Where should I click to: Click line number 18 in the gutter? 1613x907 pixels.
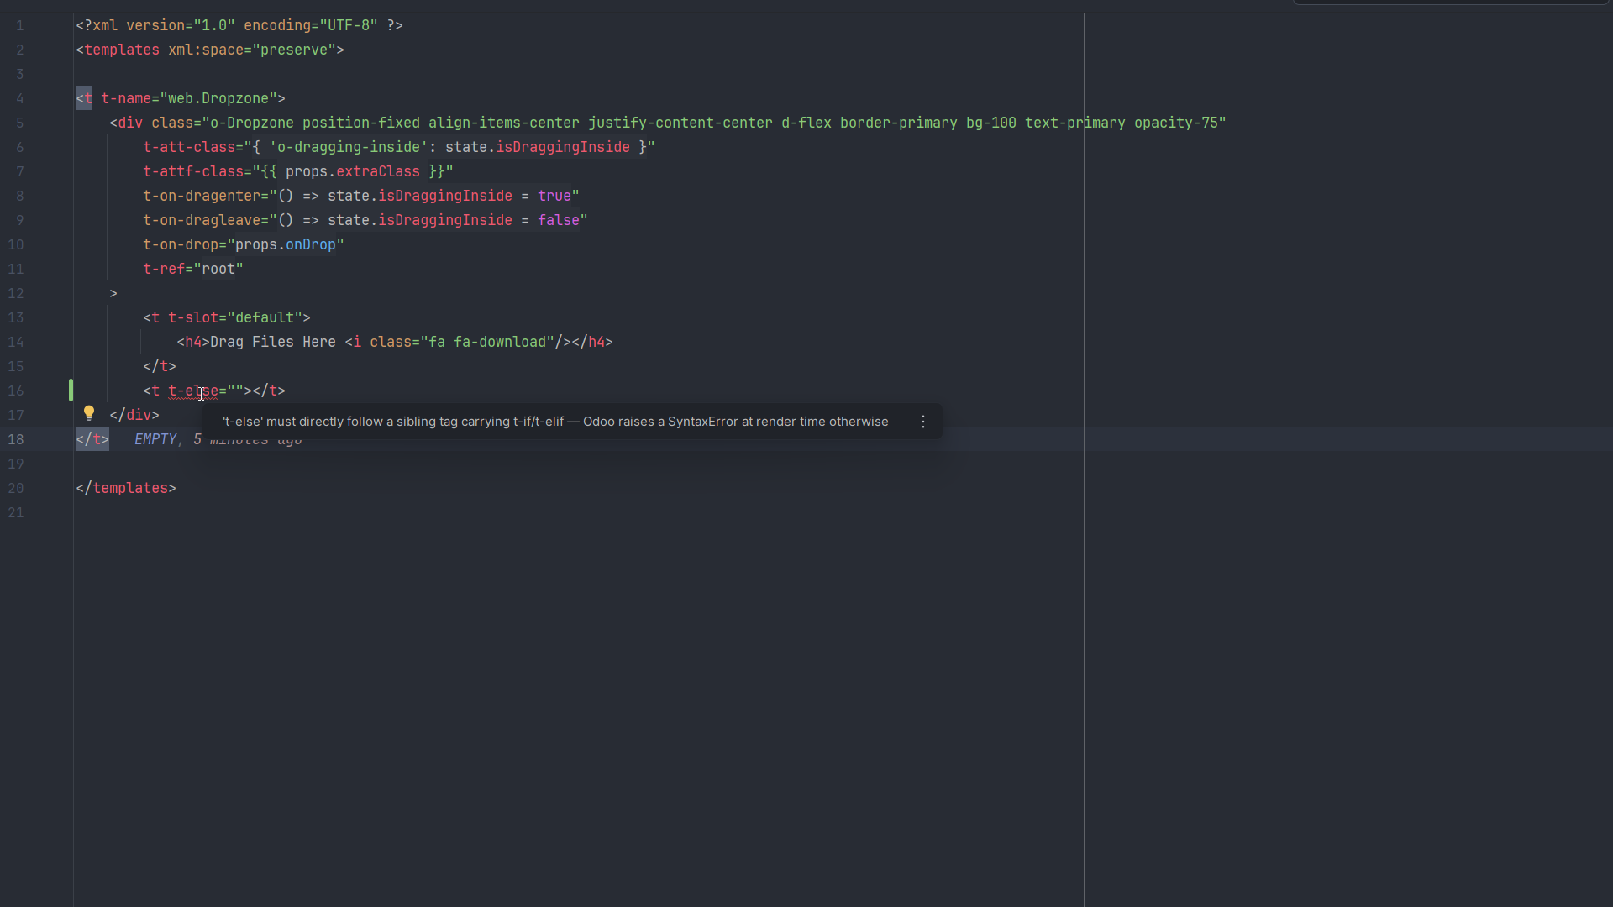[16, 439]
